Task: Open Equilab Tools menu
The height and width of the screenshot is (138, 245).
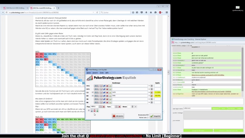Action: coord(102,73)
